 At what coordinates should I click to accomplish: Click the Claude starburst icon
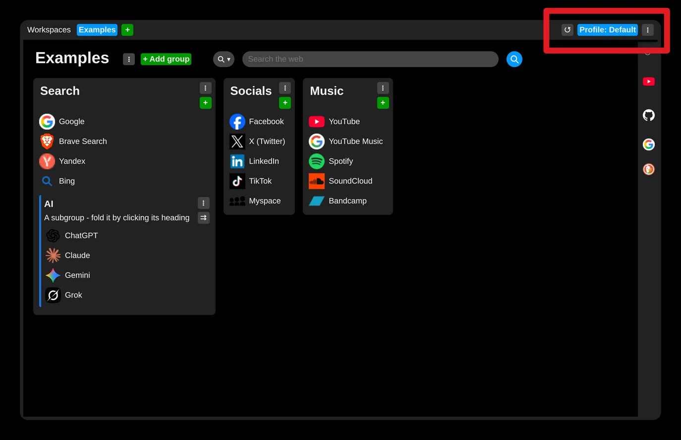pos(53,255)
